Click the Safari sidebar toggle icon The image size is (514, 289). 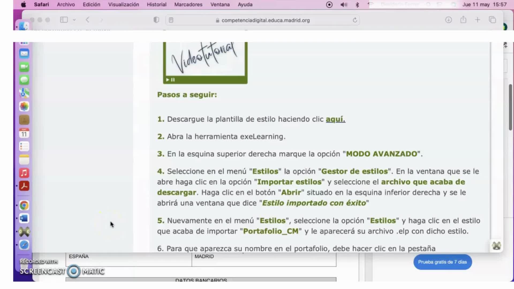click(x=64, y=20)
